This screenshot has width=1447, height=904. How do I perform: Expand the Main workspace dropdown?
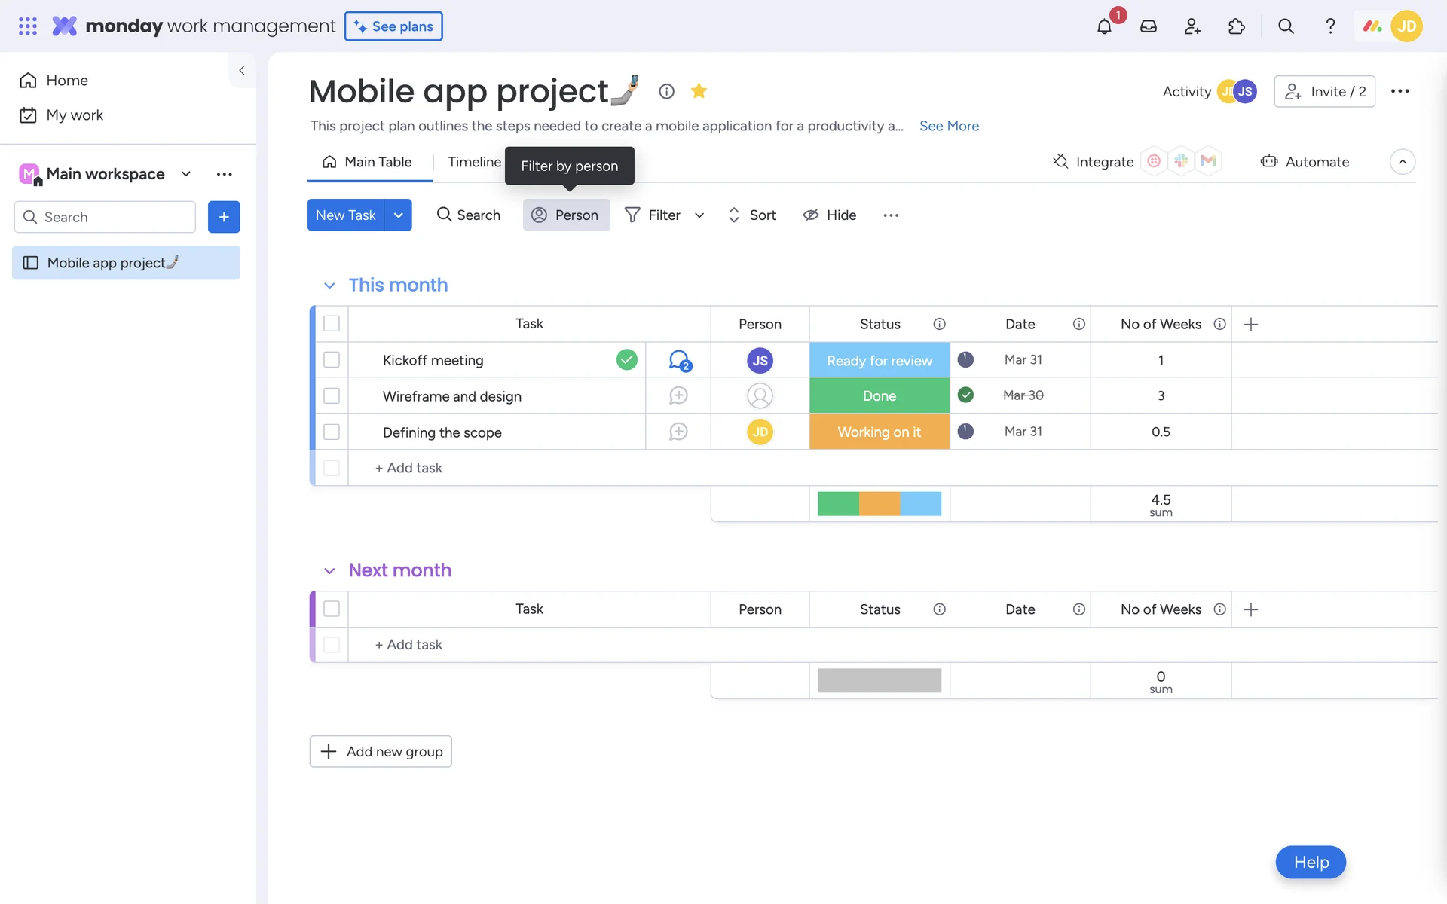click(186, 174)
